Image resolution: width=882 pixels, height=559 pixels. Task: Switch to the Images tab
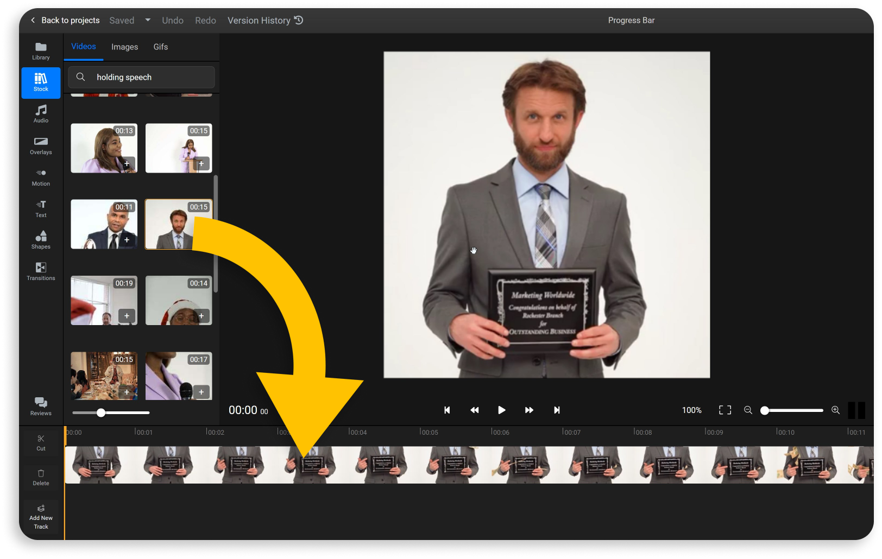pos(124,47)
